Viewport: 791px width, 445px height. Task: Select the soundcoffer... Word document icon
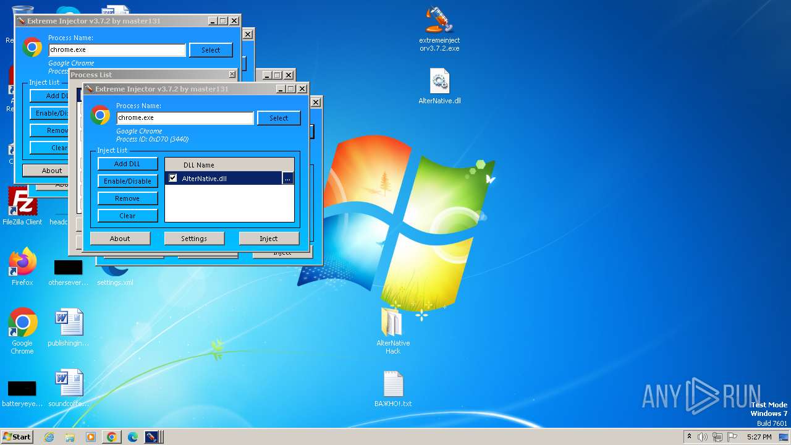click(69, 389)
